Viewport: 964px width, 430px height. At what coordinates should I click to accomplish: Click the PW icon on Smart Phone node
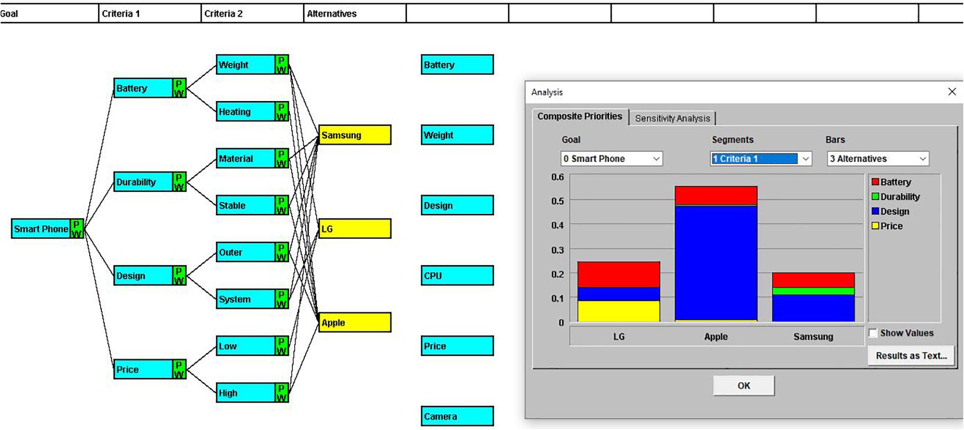(x=77, y=229)
